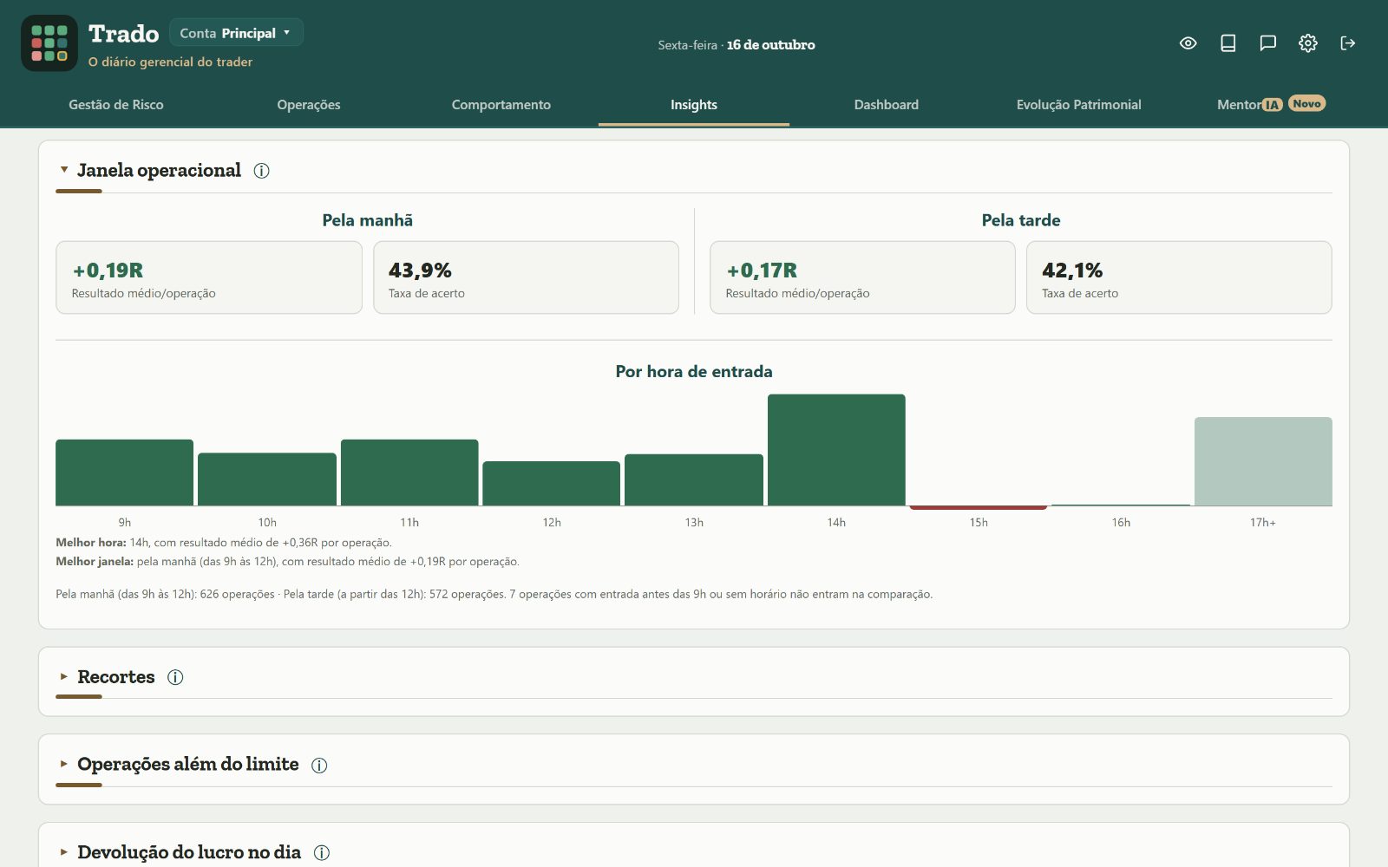The width and height of the screenshot is (1388, 867).
Task: Click the red negative 15h bar
Action: click(x=979, y=507)
